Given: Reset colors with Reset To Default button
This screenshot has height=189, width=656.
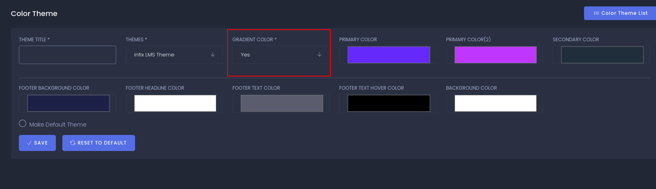Looking at the screenshot, I should (98, 143).
